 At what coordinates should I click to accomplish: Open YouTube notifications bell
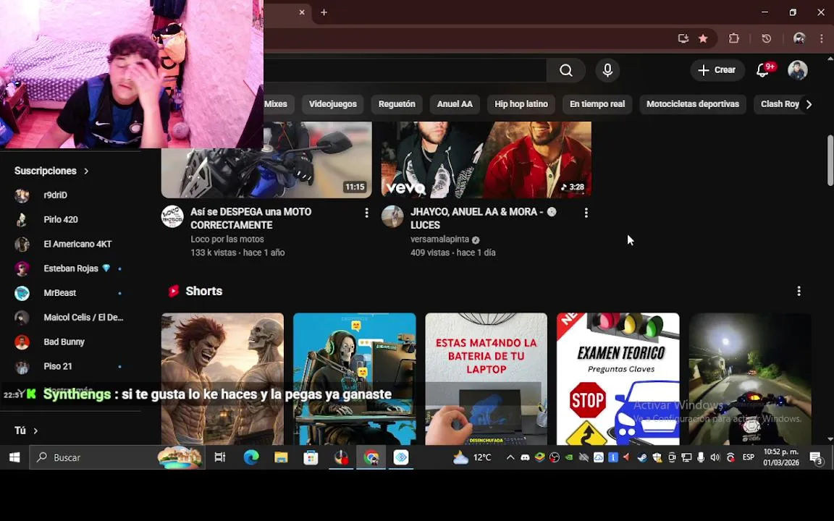point(763,70)
